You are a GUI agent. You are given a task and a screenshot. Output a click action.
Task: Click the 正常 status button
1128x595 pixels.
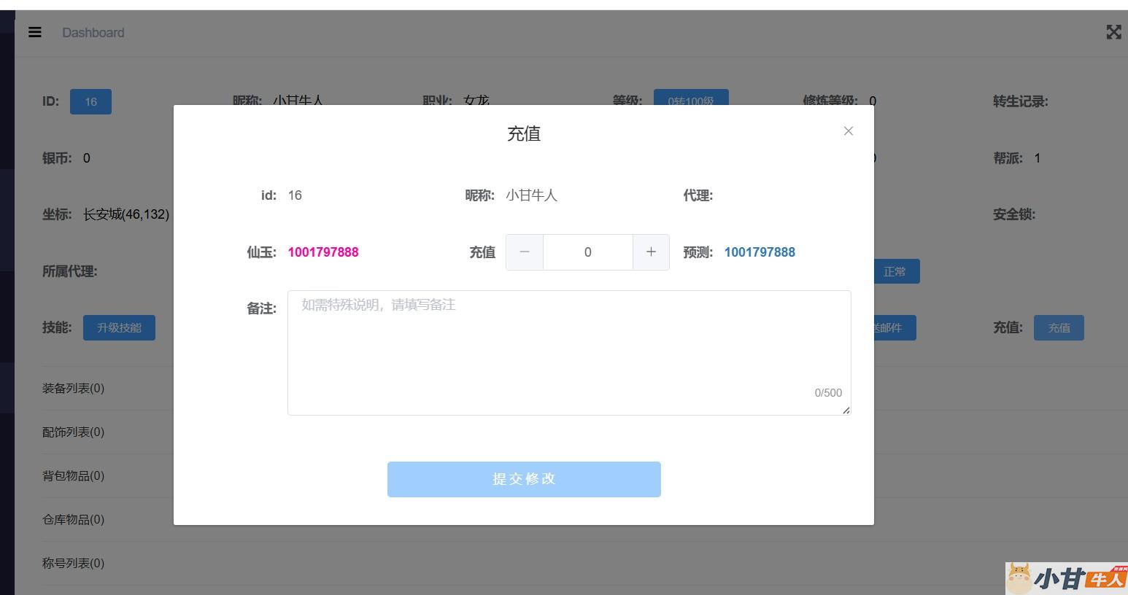click(896, 271)
